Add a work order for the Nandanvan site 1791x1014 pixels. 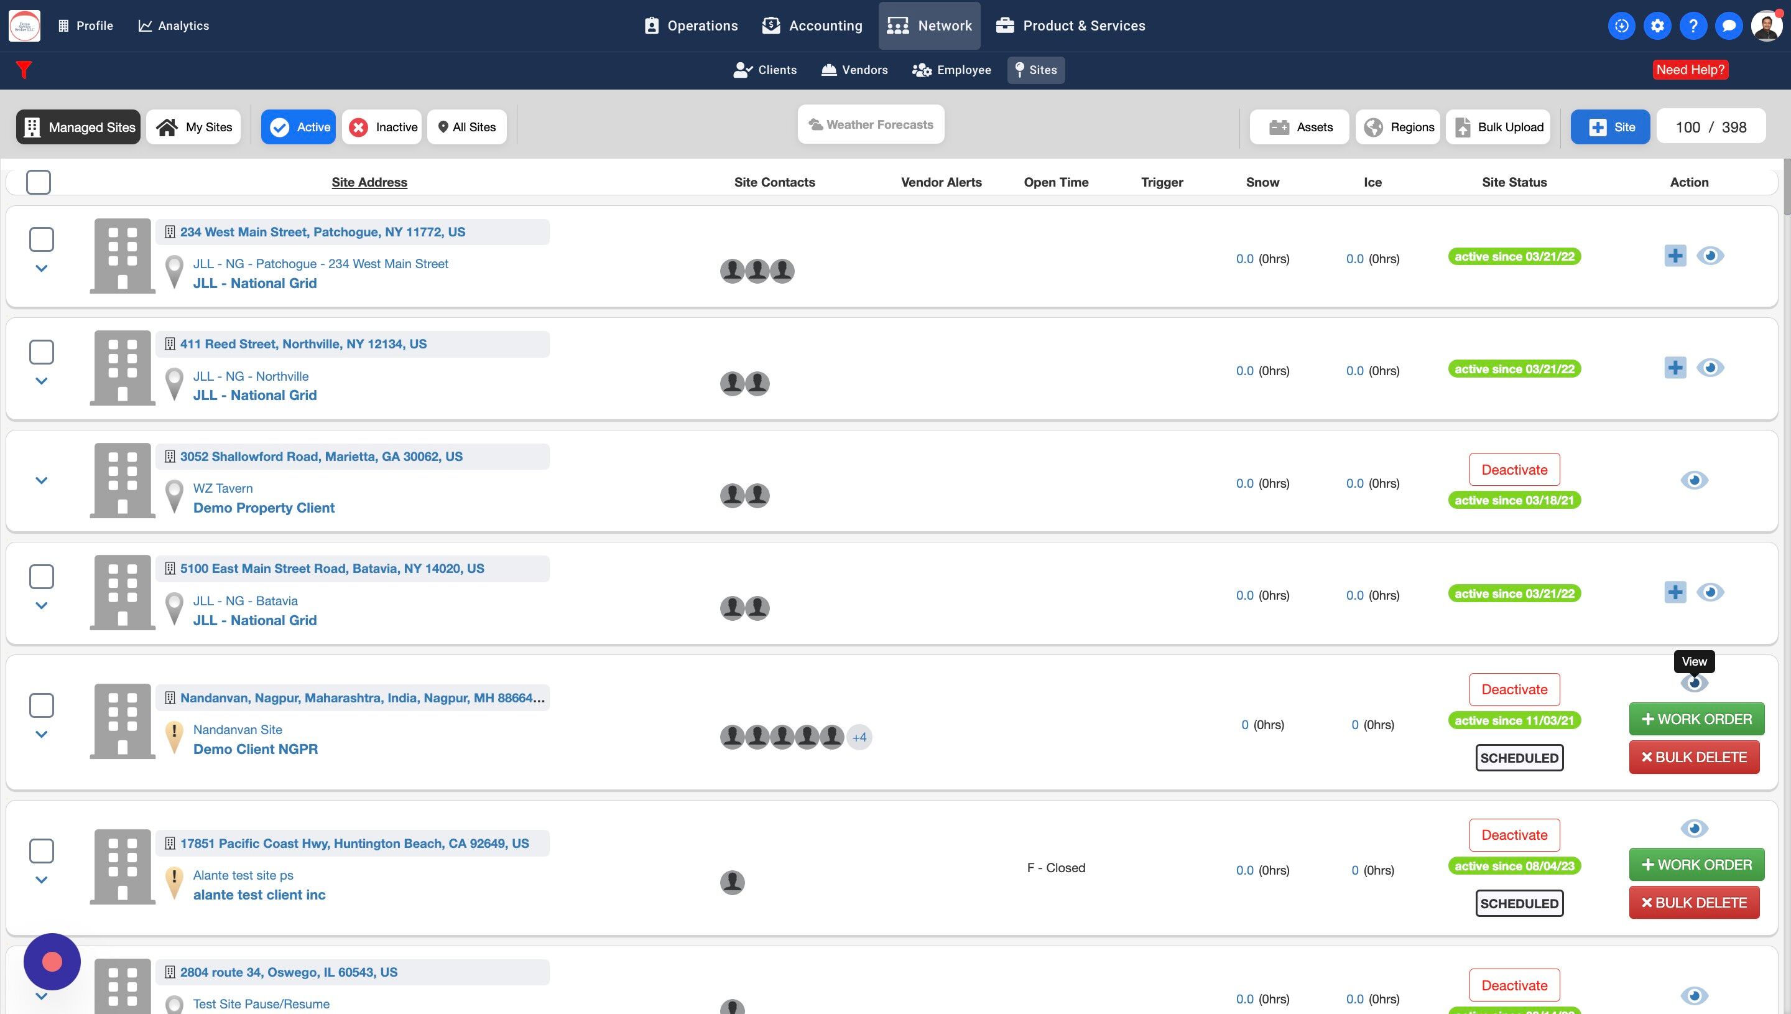pos(1696,719)
